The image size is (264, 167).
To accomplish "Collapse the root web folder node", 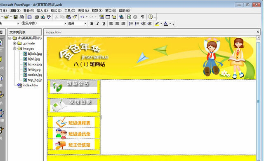I will (x=9, y=38).
